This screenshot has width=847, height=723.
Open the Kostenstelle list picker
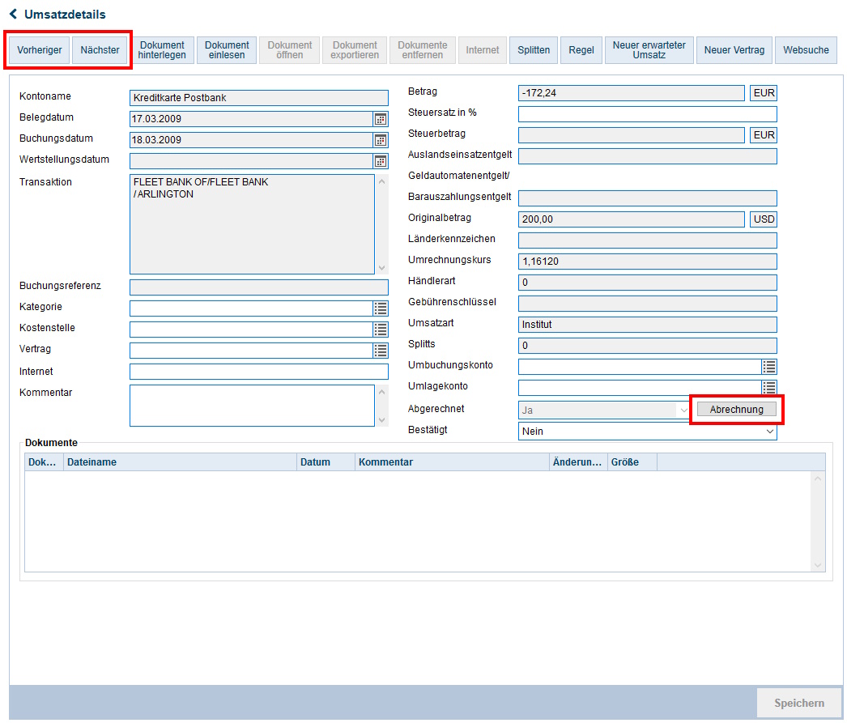(x=381, y=330)
